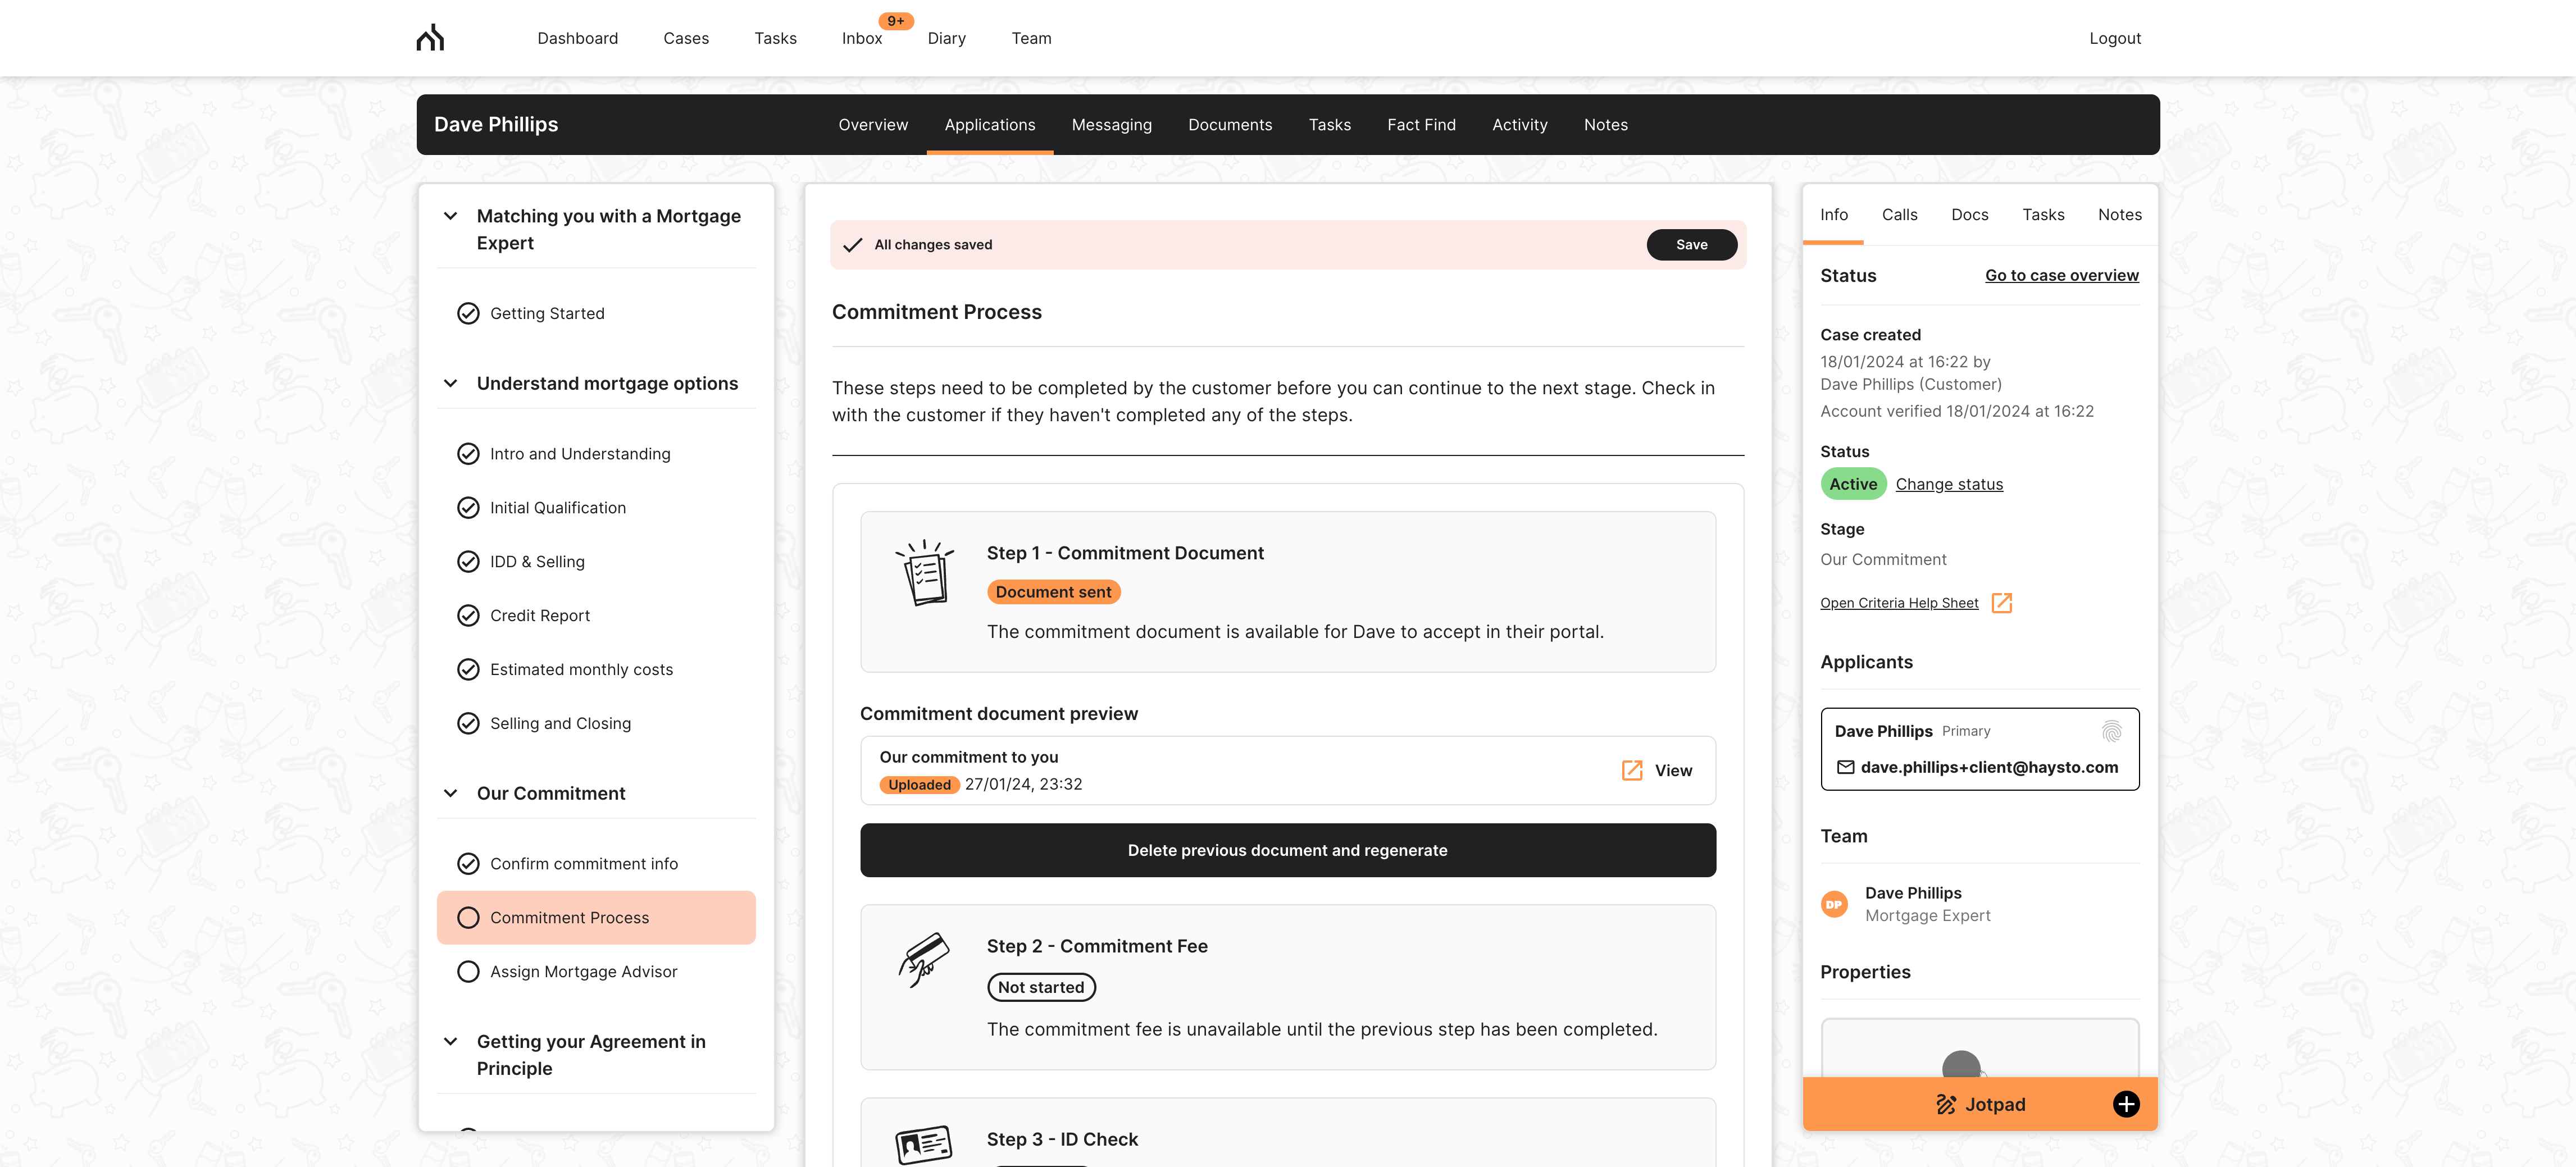Collapse the Our Commitment section chevron
Screen dimensions: 2576x1167
451,794
